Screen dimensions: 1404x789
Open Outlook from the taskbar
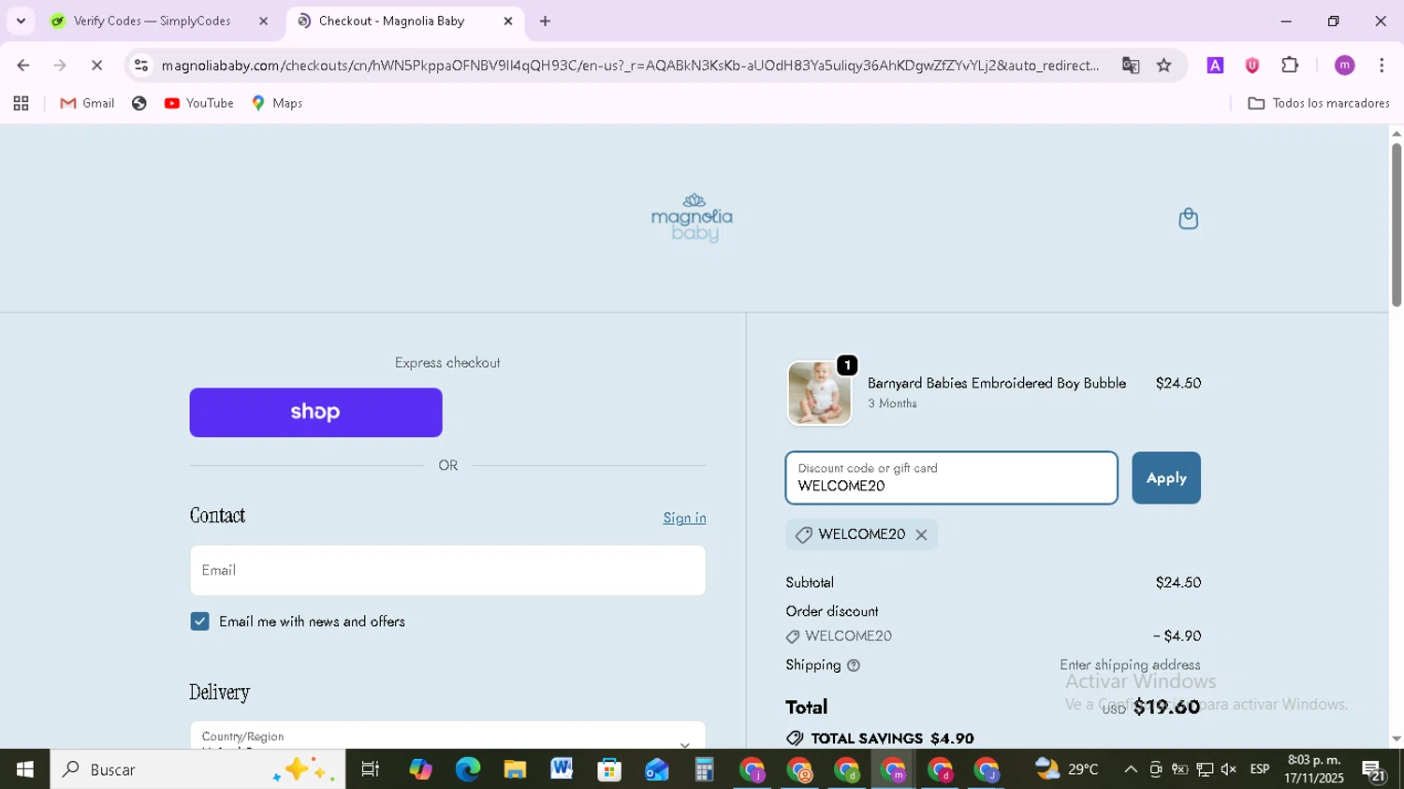(x=656, y=769)
